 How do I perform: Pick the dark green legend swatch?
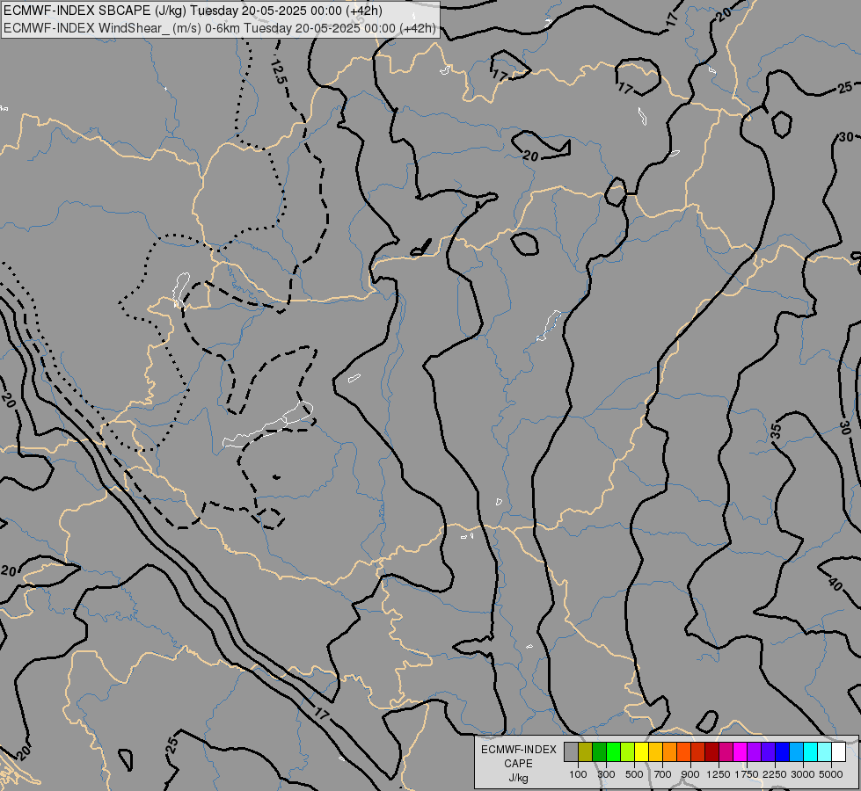point(599,752)
